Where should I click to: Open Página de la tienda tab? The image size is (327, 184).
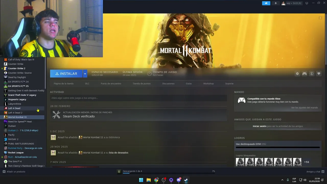click(64, 84)
